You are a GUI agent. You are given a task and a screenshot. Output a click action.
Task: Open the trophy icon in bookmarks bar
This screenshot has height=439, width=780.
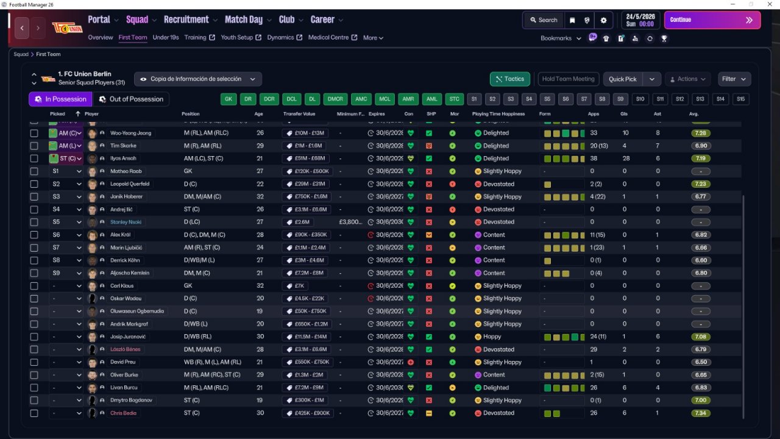[x=664, y=38]
